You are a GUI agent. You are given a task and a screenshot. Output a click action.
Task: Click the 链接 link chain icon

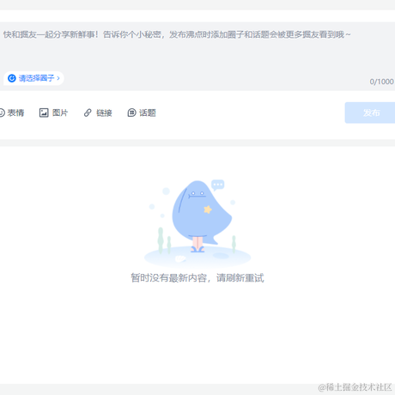[88, 112]
